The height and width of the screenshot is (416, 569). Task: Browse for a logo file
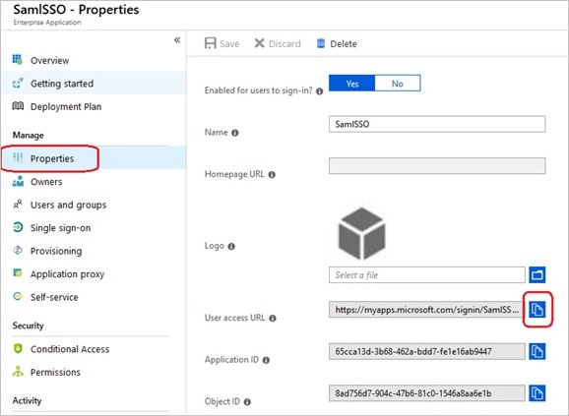[x=537, y=274]
